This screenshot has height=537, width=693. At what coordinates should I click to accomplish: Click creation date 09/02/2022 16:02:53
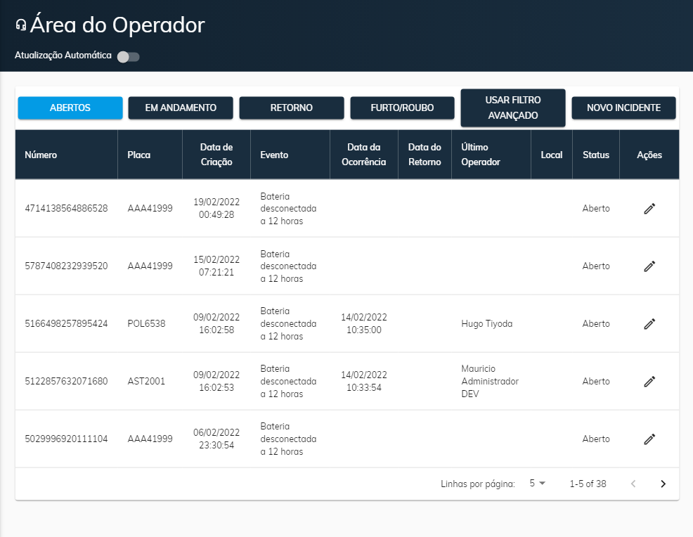tap(216, 381)
